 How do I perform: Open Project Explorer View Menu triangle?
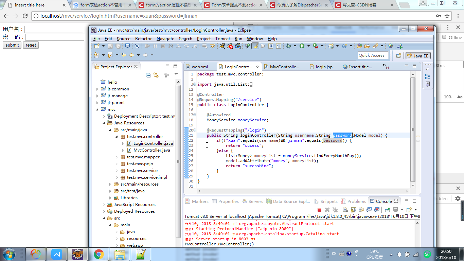coord(176,74)
